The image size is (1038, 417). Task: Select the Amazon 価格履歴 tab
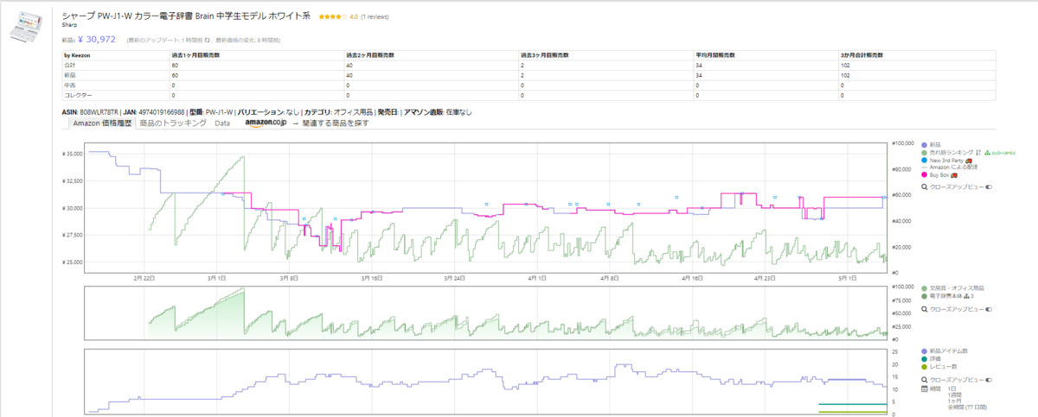click(101, 123)
